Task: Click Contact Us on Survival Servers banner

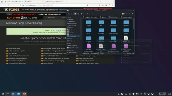Action: (x=9, y=14)
